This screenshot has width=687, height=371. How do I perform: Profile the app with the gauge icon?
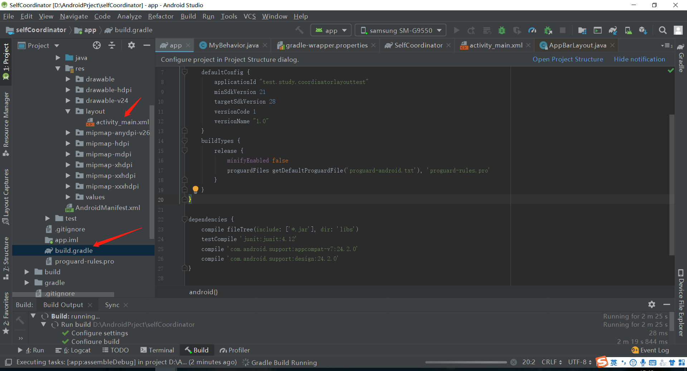[x=532, y=30]
